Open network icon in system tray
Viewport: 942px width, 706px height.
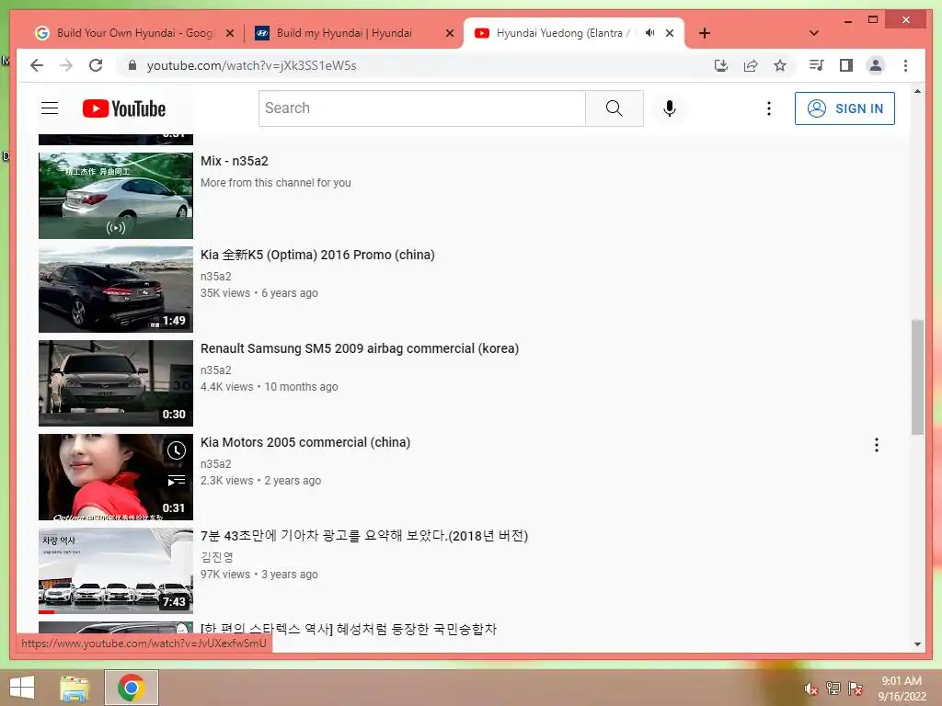[833, 689]
